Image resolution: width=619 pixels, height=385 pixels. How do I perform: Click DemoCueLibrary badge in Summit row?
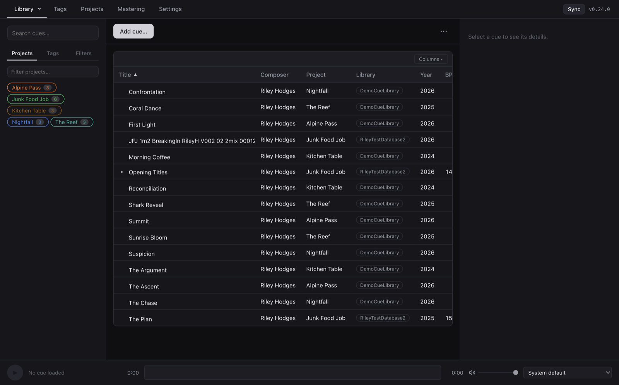[380, 220]
